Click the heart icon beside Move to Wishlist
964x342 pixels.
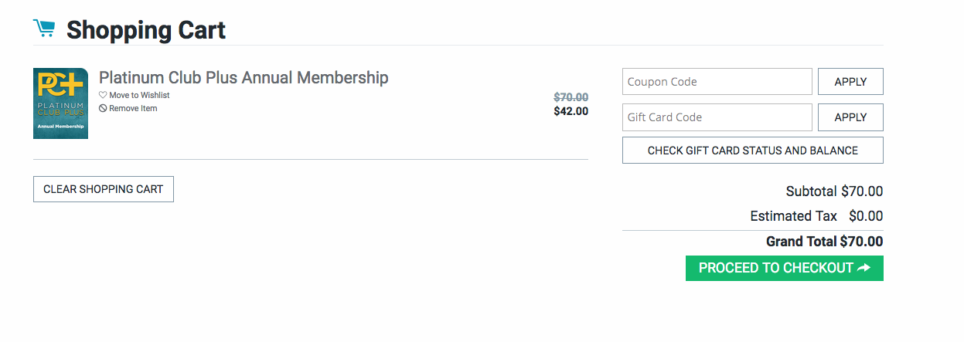[103, 96]
